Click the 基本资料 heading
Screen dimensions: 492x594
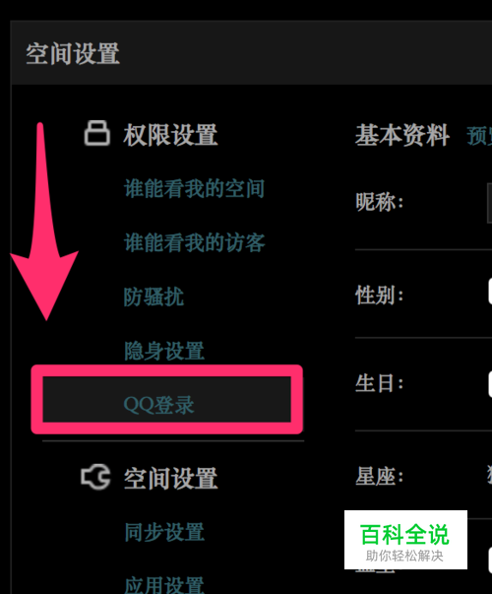click(401, 135)
